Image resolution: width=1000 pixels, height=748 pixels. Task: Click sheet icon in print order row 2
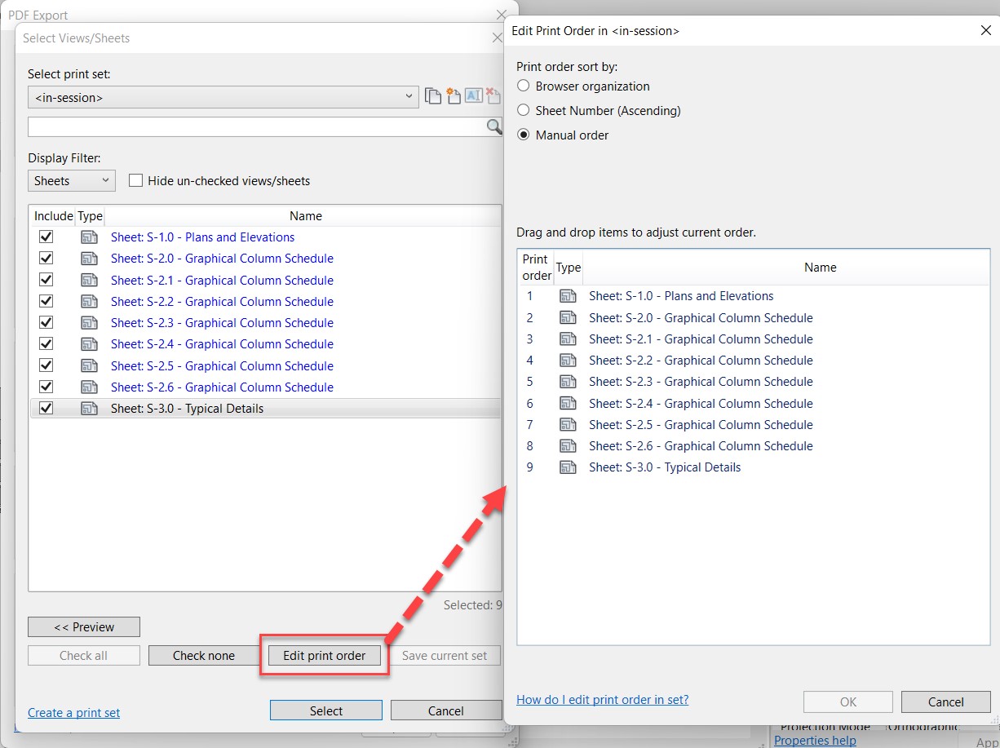tap(568, 318)
